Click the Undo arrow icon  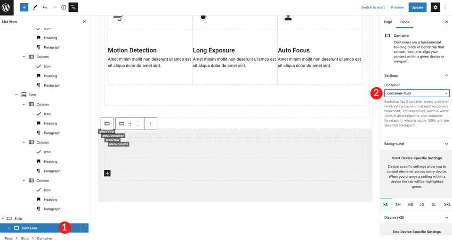45,8
